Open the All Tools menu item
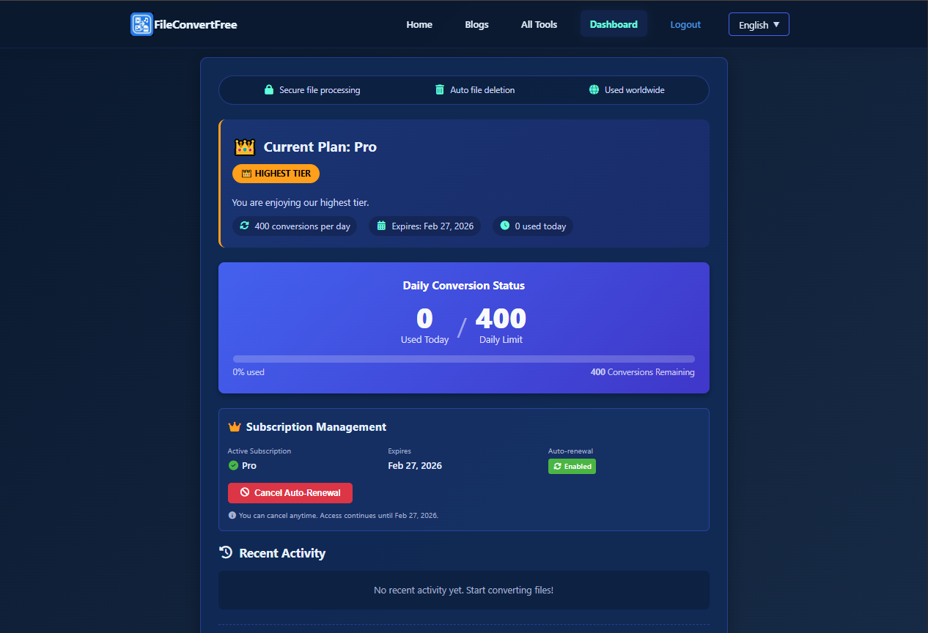The height and width of the screenshot is (633, 928). (x=539, y=24)
